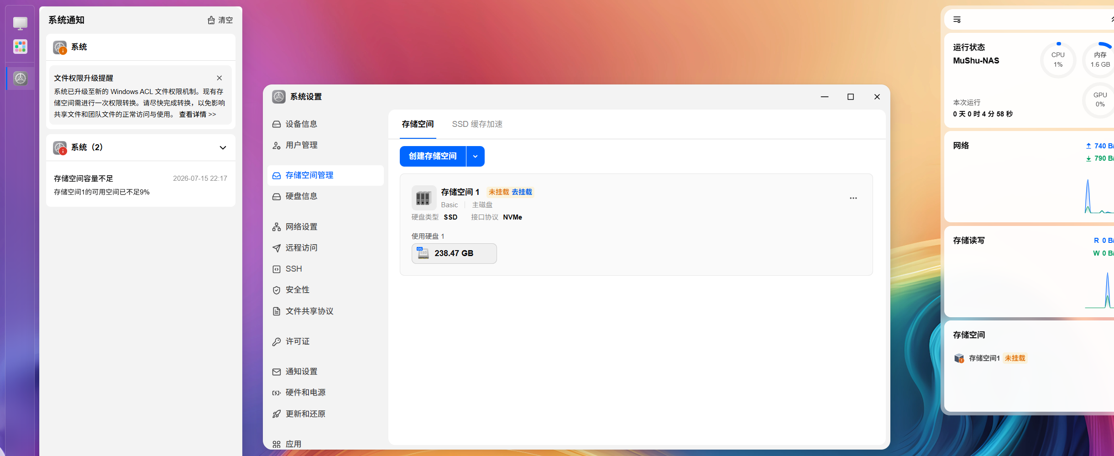Open the dropdown arrow beside 创建存储空间
1114x456 pixels.
475,156
